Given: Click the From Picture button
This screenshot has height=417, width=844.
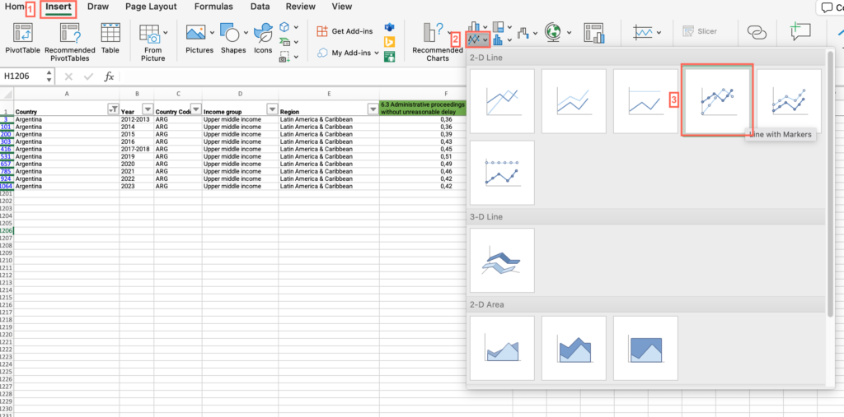Looking at the screenshot, I should [x=152, y=42].
